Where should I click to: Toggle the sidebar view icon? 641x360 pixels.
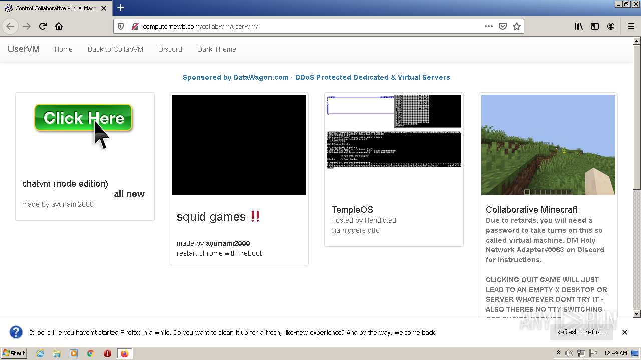pos(595,26)
